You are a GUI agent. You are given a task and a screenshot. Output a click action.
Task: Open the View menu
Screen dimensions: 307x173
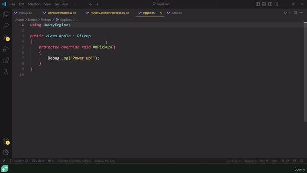pyautogui.click(x=47, y=4)
